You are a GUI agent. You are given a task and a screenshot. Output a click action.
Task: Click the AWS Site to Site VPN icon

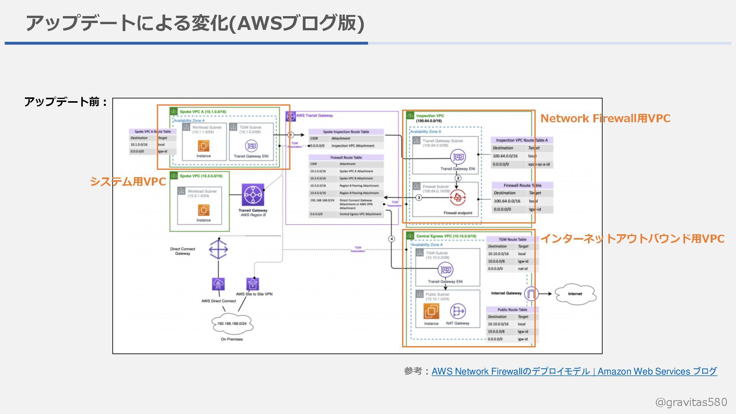coord(253,284)
